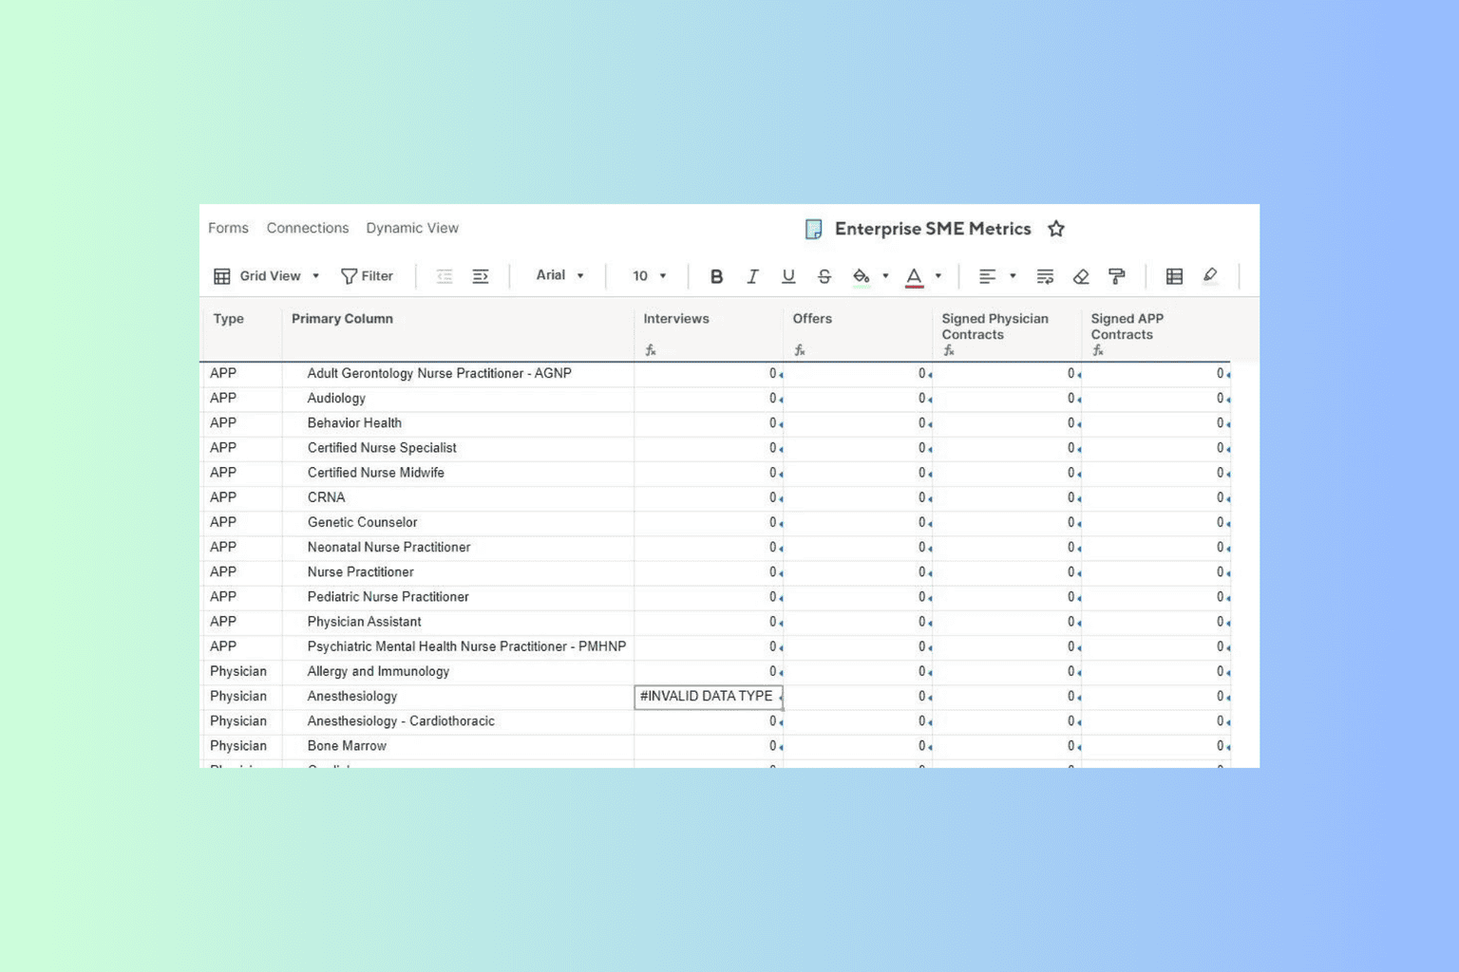The image size is (1459, 972).
Task: Open the background color dropdown arrow
Action: coord(885,276)
